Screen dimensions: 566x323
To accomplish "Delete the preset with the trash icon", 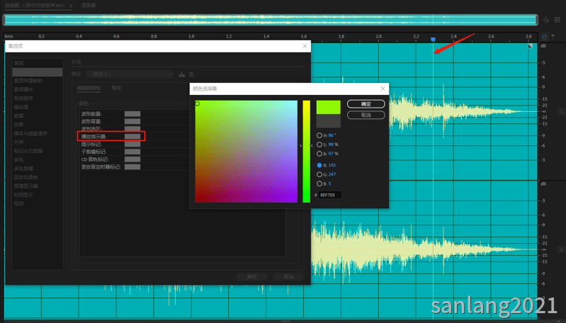I will click(191, 74).
